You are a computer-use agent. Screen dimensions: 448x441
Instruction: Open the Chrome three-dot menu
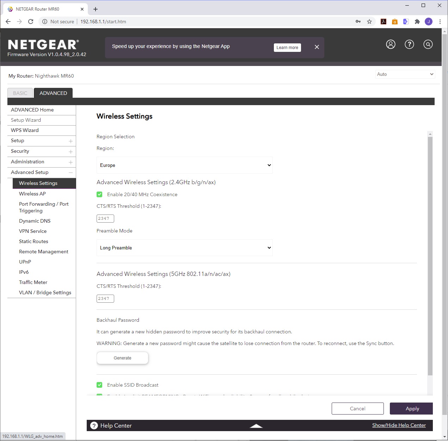(x=440, y=22)
